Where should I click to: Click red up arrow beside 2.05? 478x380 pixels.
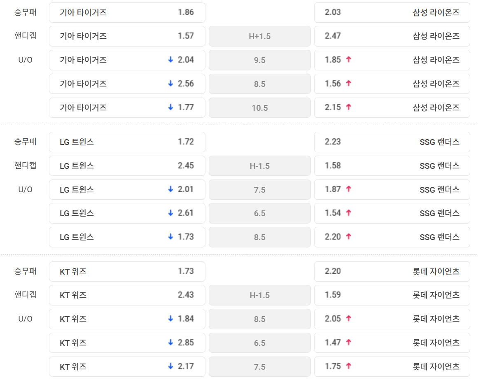point(349,318)
